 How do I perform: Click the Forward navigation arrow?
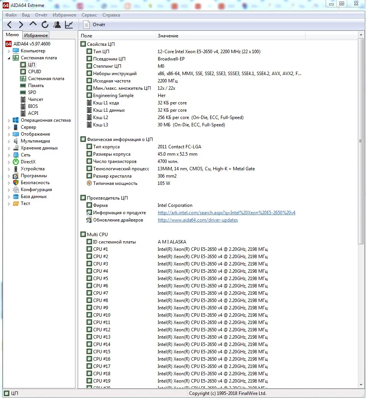21,25
